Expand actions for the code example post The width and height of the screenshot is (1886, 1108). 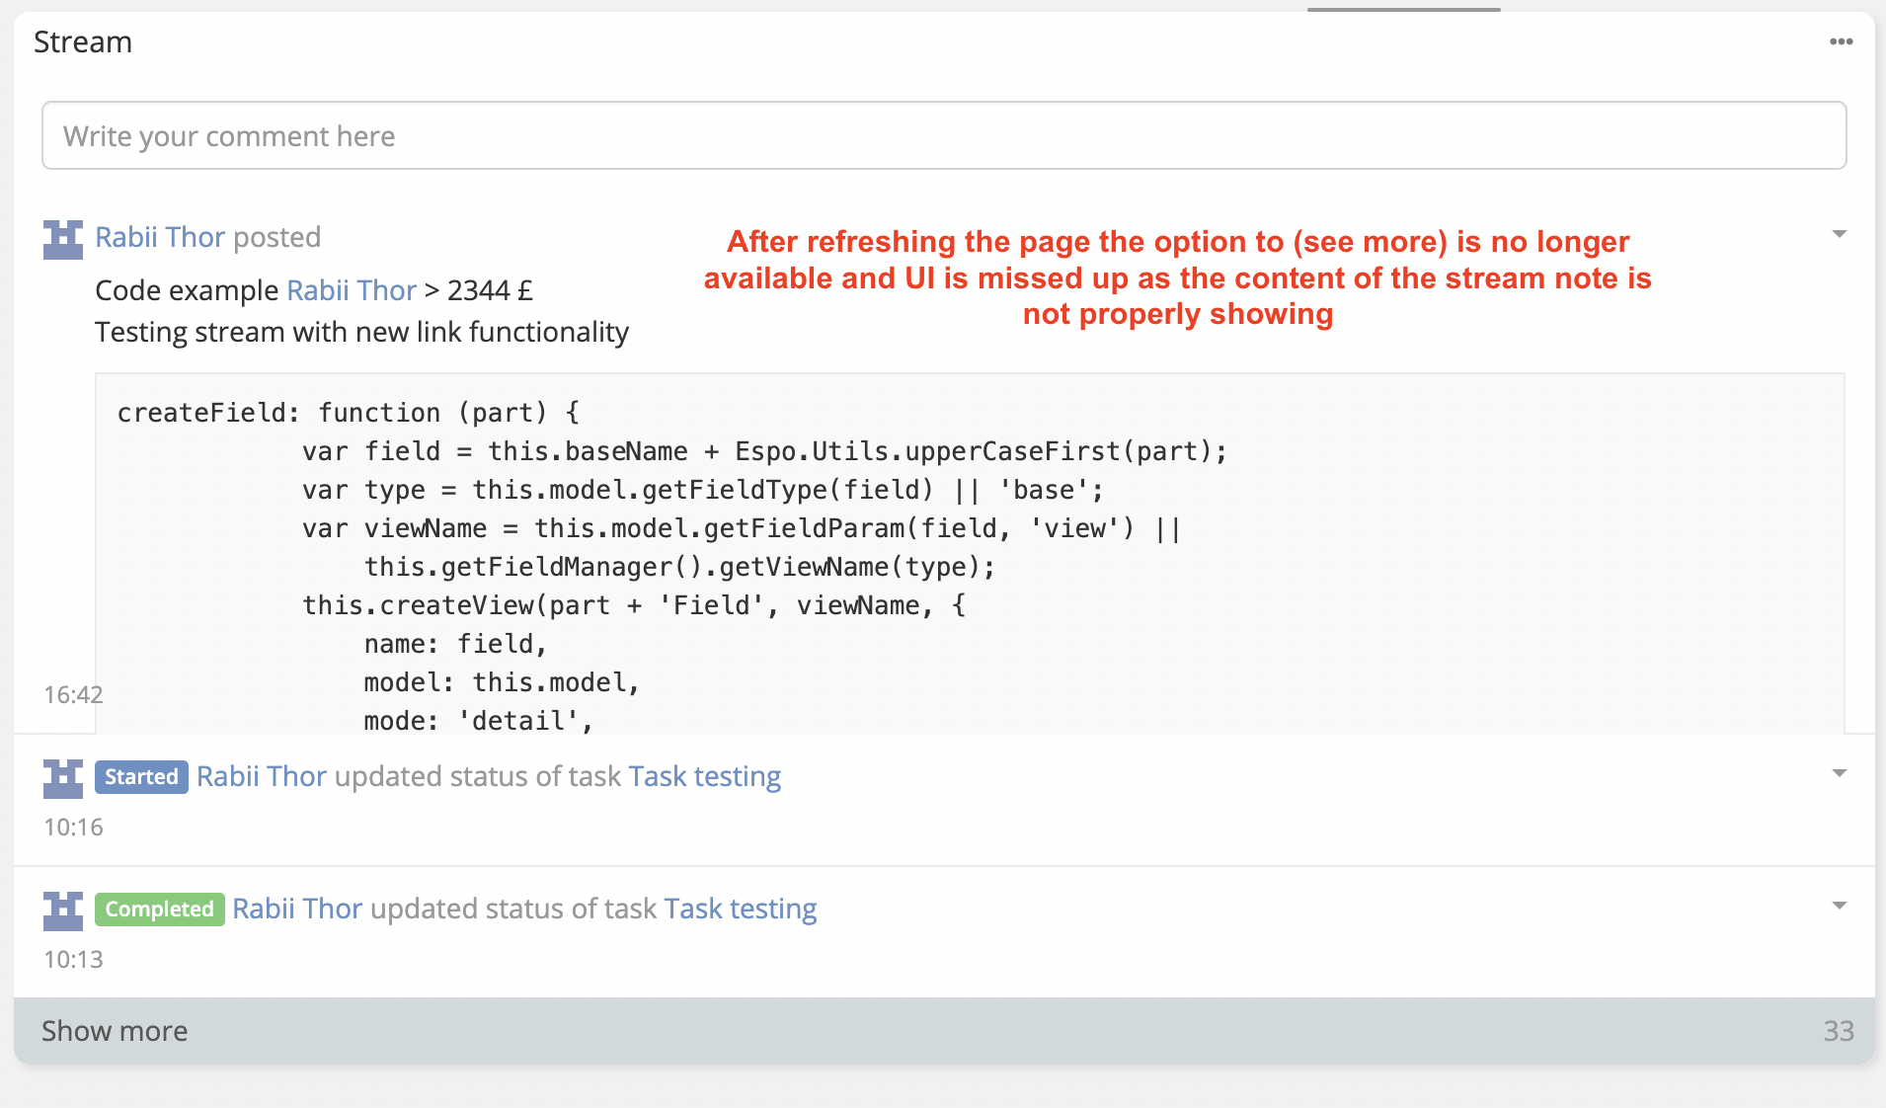point(1841,233)
